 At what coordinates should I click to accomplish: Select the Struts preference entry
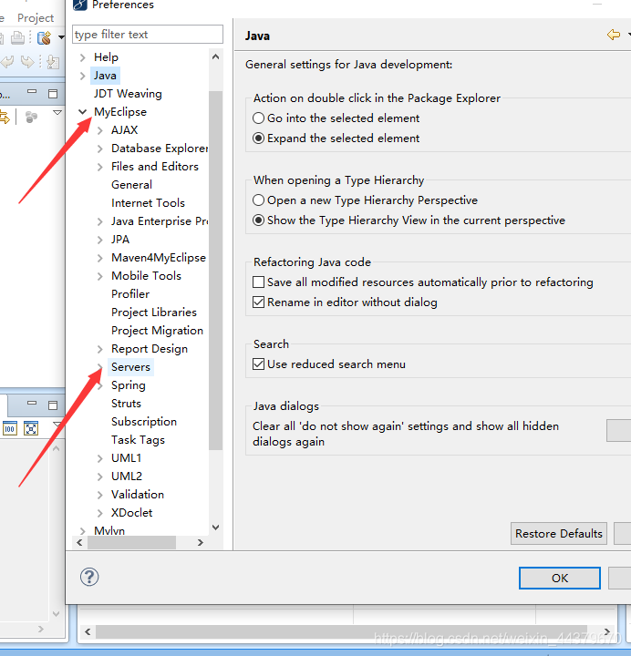[x=126, y=404]
